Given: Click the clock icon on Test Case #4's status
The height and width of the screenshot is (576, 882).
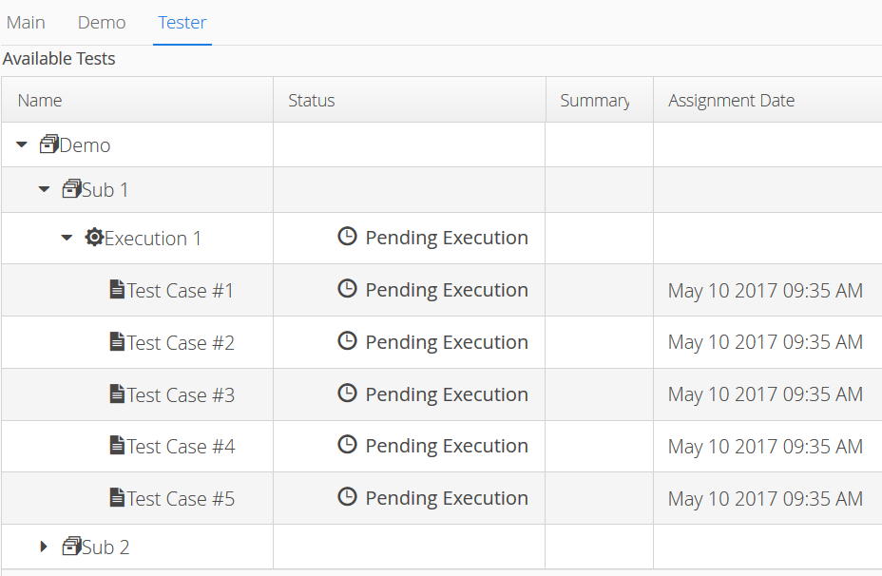Looking at the screenshot, I should tap(347, 445).
